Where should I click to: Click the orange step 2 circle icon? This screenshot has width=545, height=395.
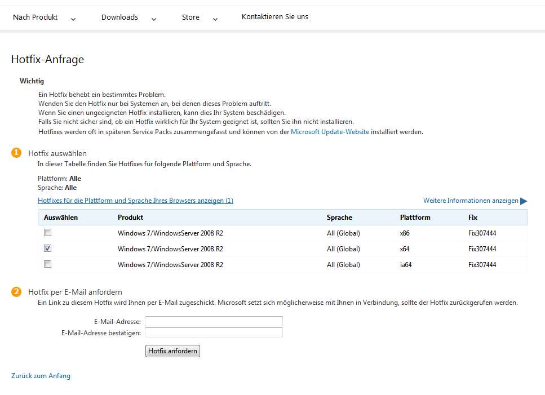(x=16, y=291)
